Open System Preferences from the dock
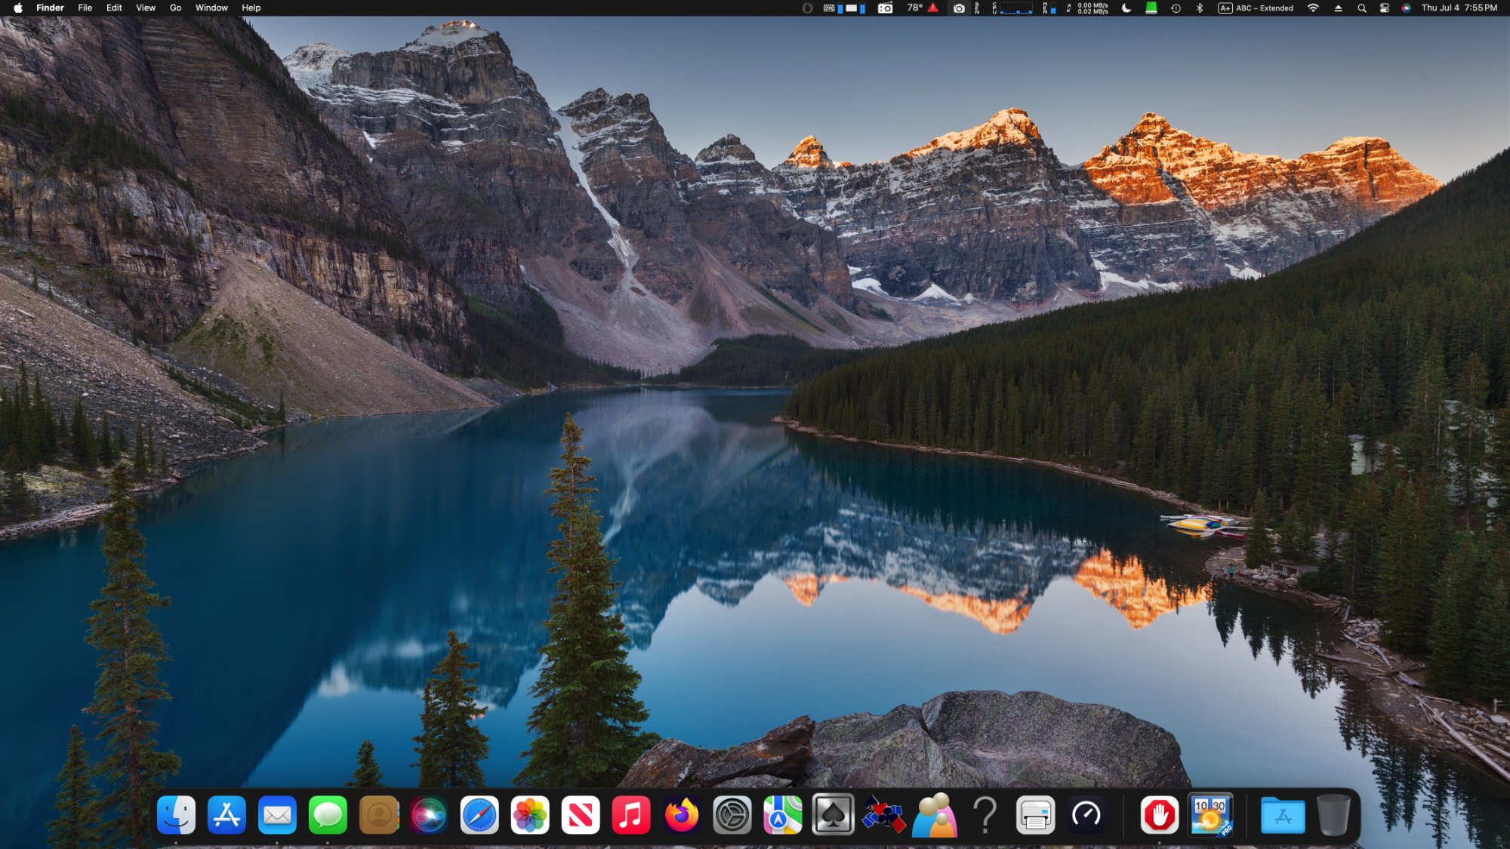Viewport: 1510px width, 849px height. (x=732, y=815)
